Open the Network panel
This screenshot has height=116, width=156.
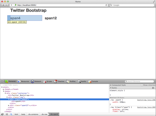pos(36,81)
